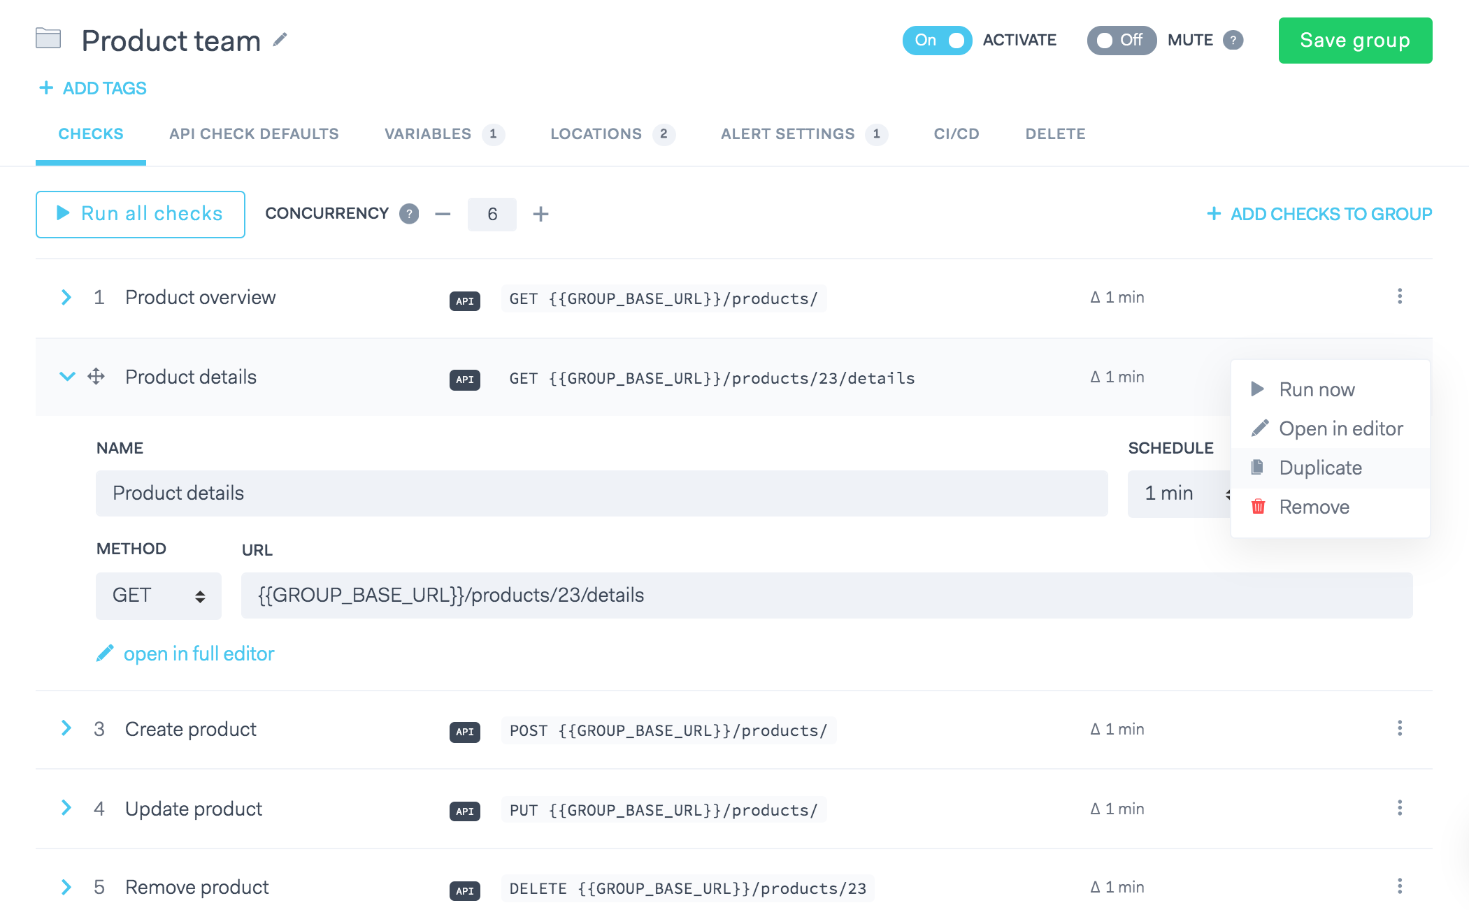Image resolution: width=1469 pixels, height=910 pixels.
Task: Open three-dot menu for Create product check
Action: click(1399, 728)
